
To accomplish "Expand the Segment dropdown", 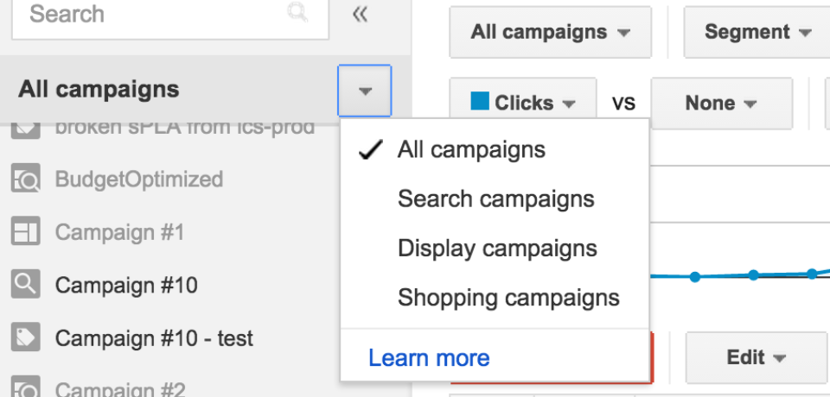I will click(x=757, y=32).
